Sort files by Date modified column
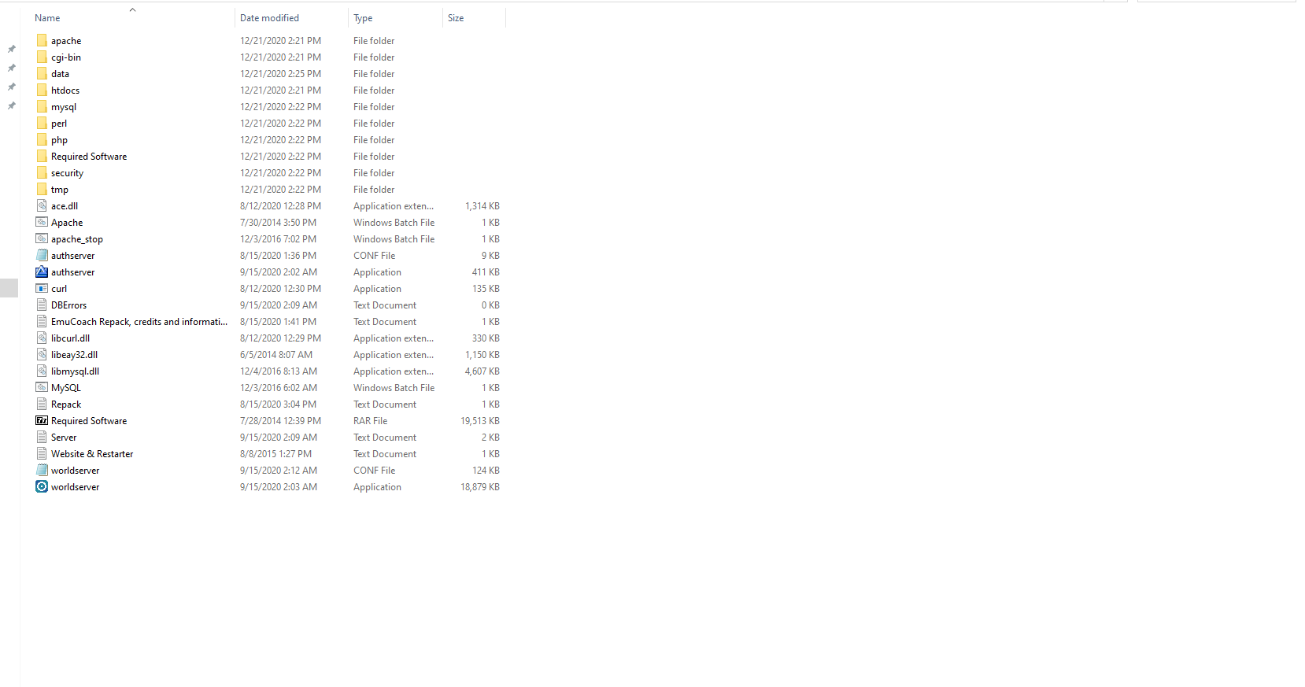Viewport: 1305px width, 687px height. point(269,18)
